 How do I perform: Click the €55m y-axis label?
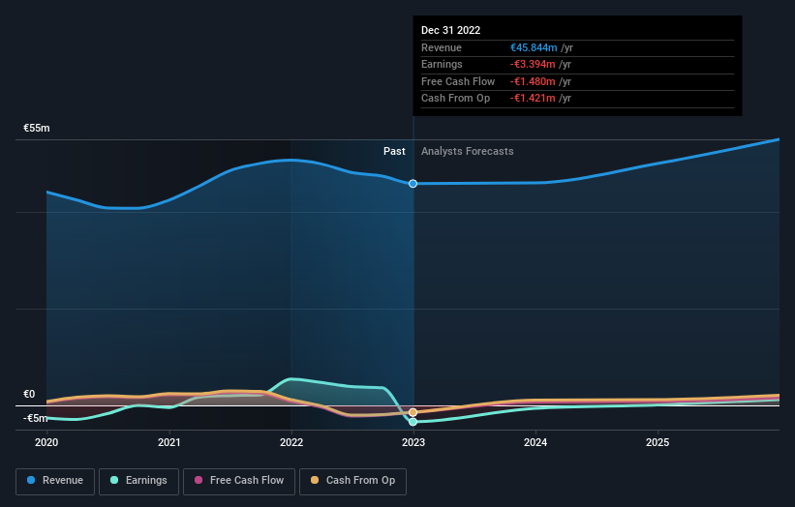coord(37,128)
